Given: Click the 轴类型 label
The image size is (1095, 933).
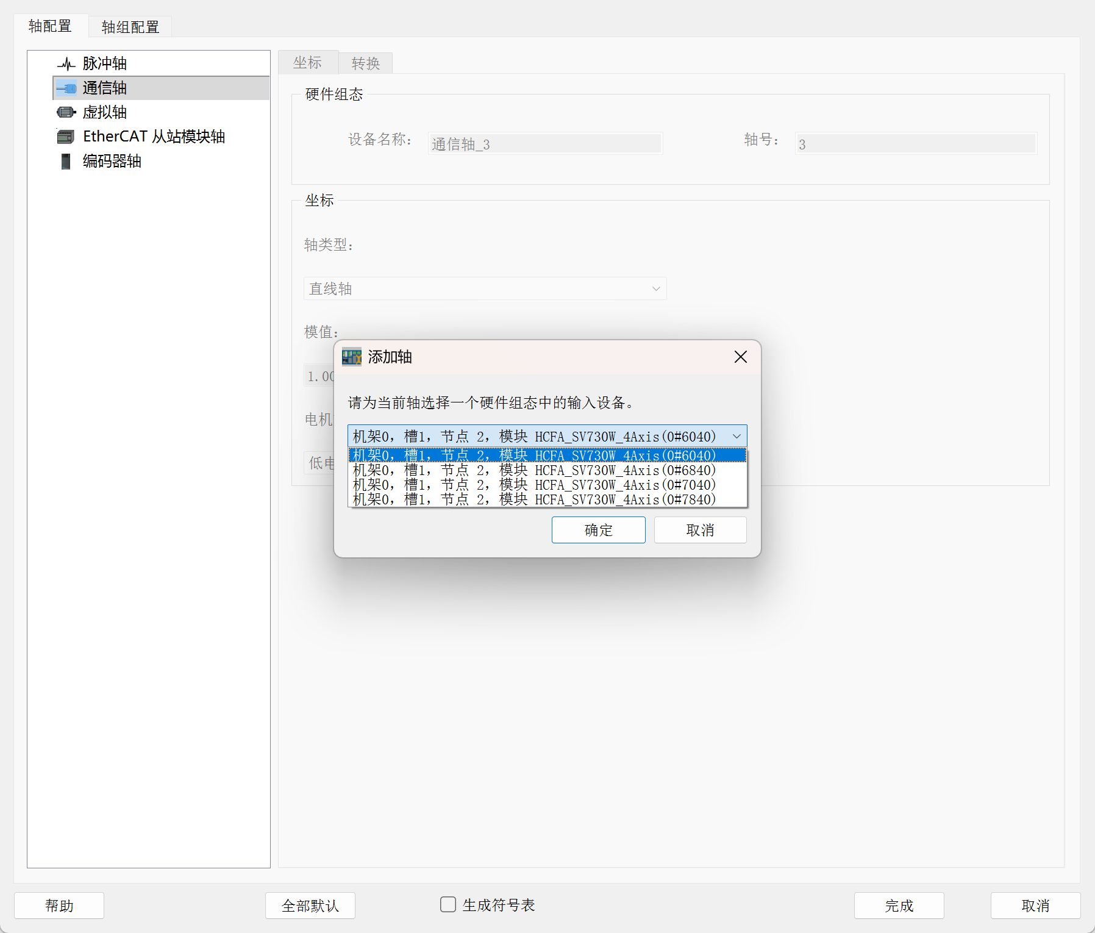Looking at the screenshot, I should pyautogui.click(x=329, y=245).
